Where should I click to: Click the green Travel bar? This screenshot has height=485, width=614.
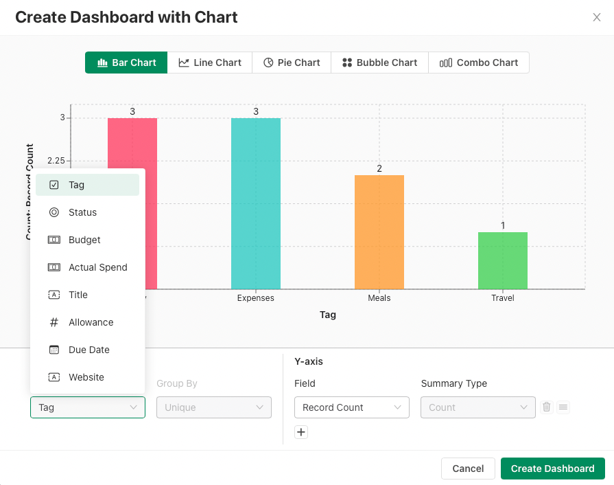tap(503, 261)
